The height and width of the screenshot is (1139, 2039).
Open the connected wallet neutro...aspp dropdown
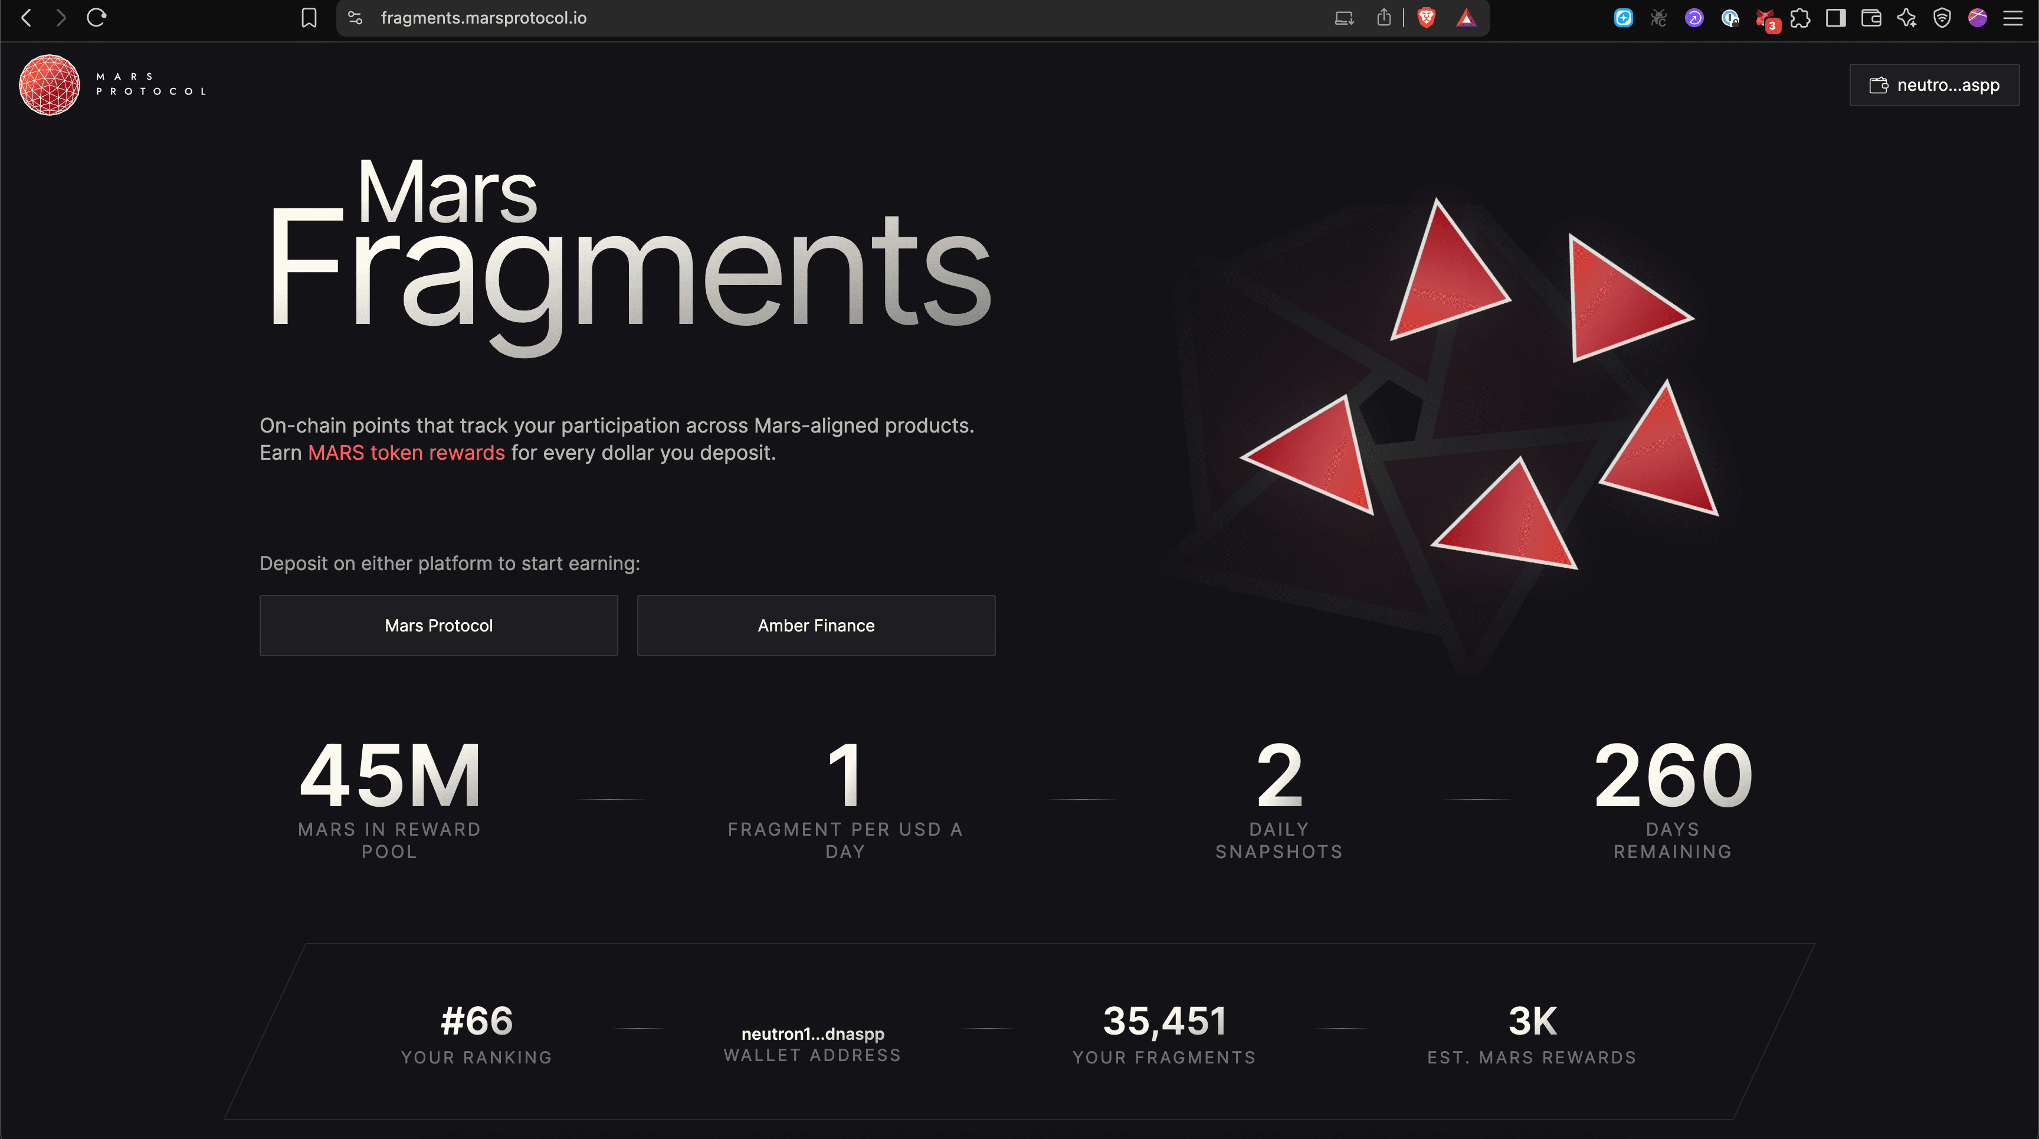pyautogui.click(x=1934, y=85)
